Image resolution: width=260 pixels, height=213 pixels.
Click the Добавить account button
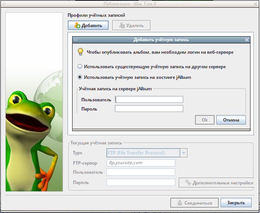click(88, 25)
